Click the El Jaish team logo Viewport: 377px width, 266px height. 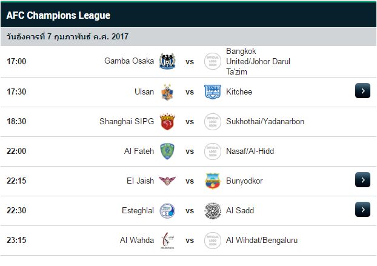167,181
